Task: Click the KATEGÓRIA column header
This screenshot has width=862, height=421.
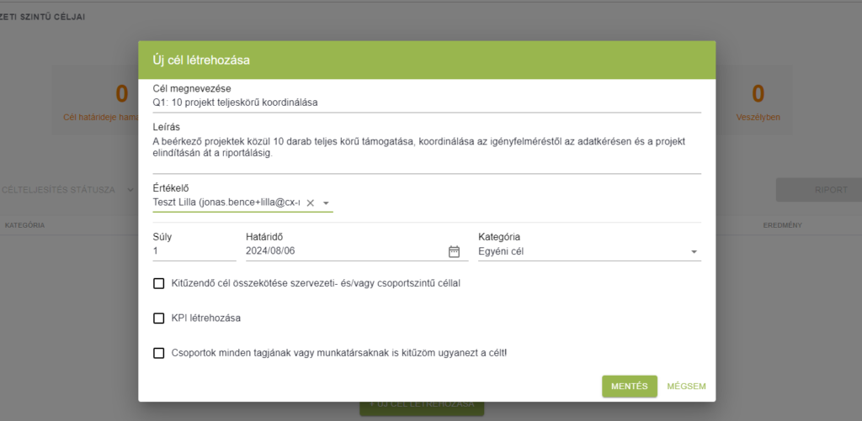Action: click(x=24, y=225)
